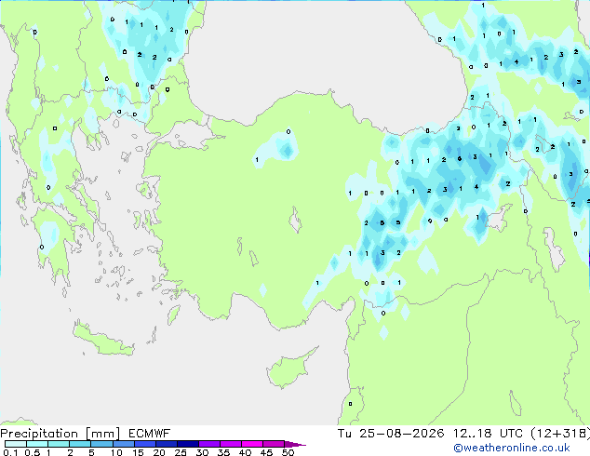This screenshot has width=590, height=456.
Task: Click the 45–50 mm legend swatch
Action: pos(274,444)
